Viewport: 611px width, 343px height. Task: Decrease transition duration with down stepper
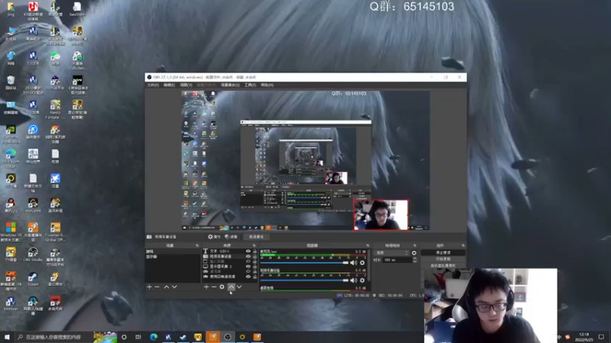415,261
